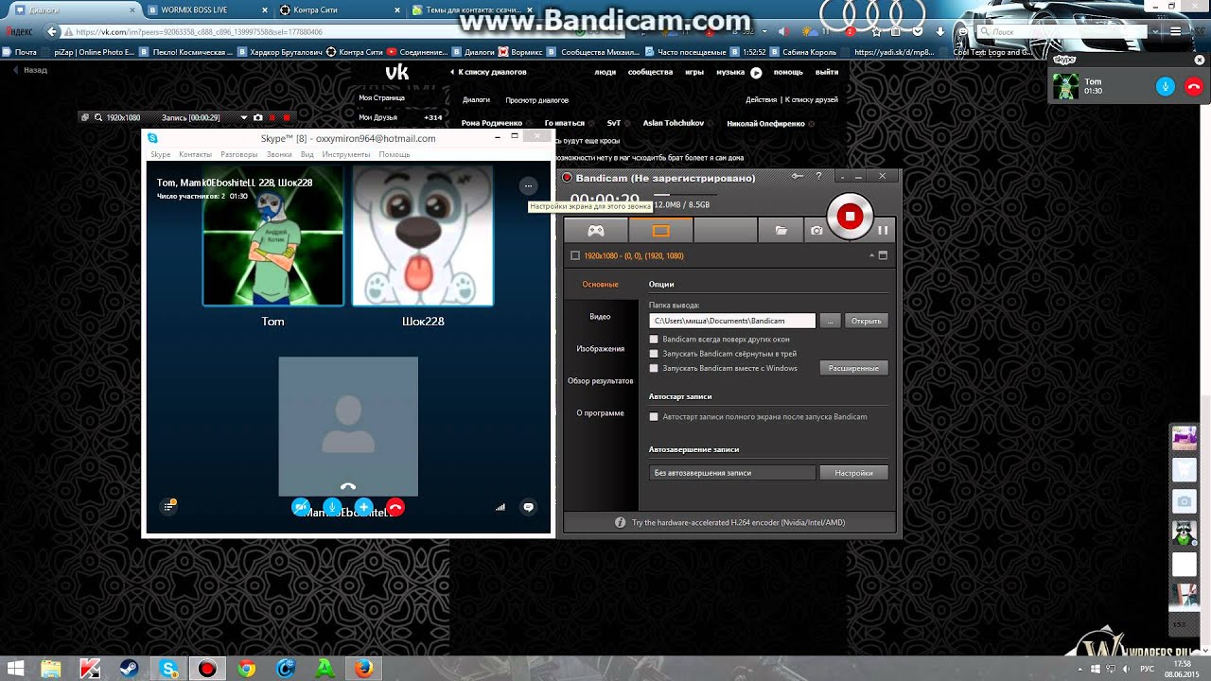Click Tom's video thumbnail in Skype

pos(273,236)
